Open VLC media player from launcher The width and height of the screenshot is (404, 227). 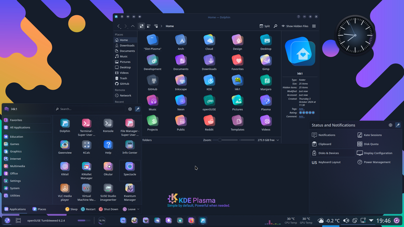(x=65, y=192)
